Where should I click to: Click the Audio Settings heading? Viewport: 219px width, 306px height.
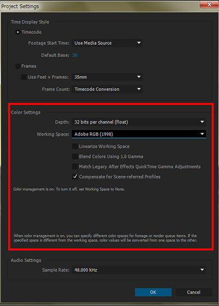pos(26,260)
